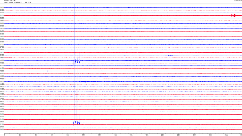Screen dimensions: 242x136
Task: Click the 28m tick label on the time axis
Action: pos(226,135)
